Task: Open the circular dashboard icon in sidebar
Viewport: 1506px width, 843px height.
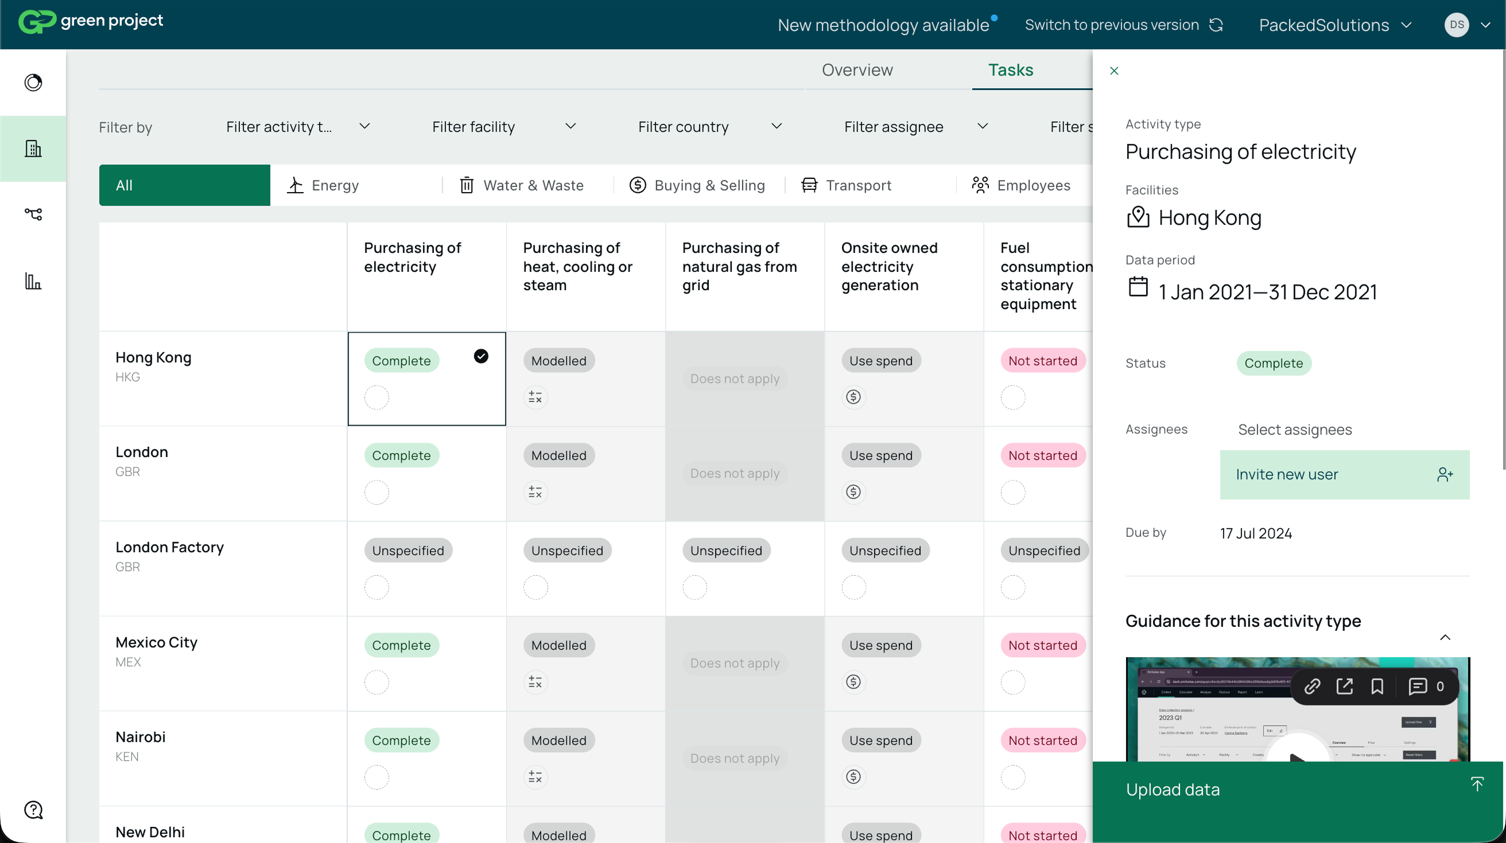Action: [x=33, y=83]
